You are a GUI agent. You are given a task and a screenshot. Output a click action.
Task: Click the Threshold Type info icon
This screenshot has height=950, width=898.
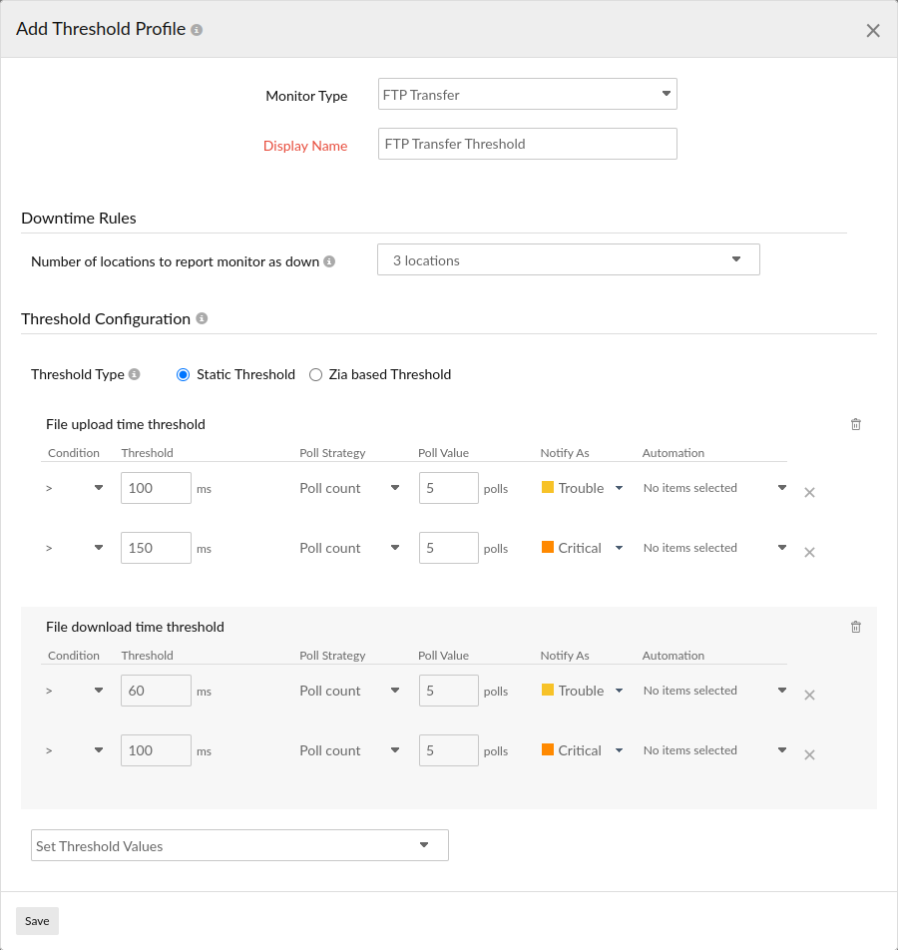(134, 374)
